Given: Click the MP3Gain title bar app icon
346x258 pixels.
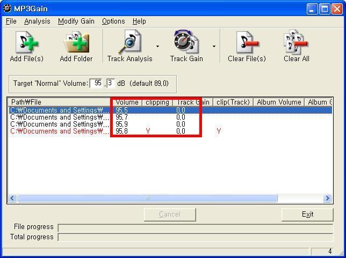Looking at the screenshot, I should click(7, 9).
